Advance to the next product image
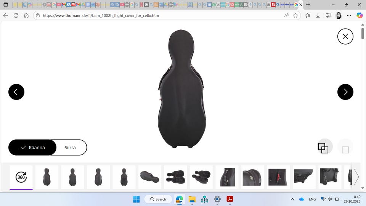This screenshot has width=366, height=206. (345, 92)
